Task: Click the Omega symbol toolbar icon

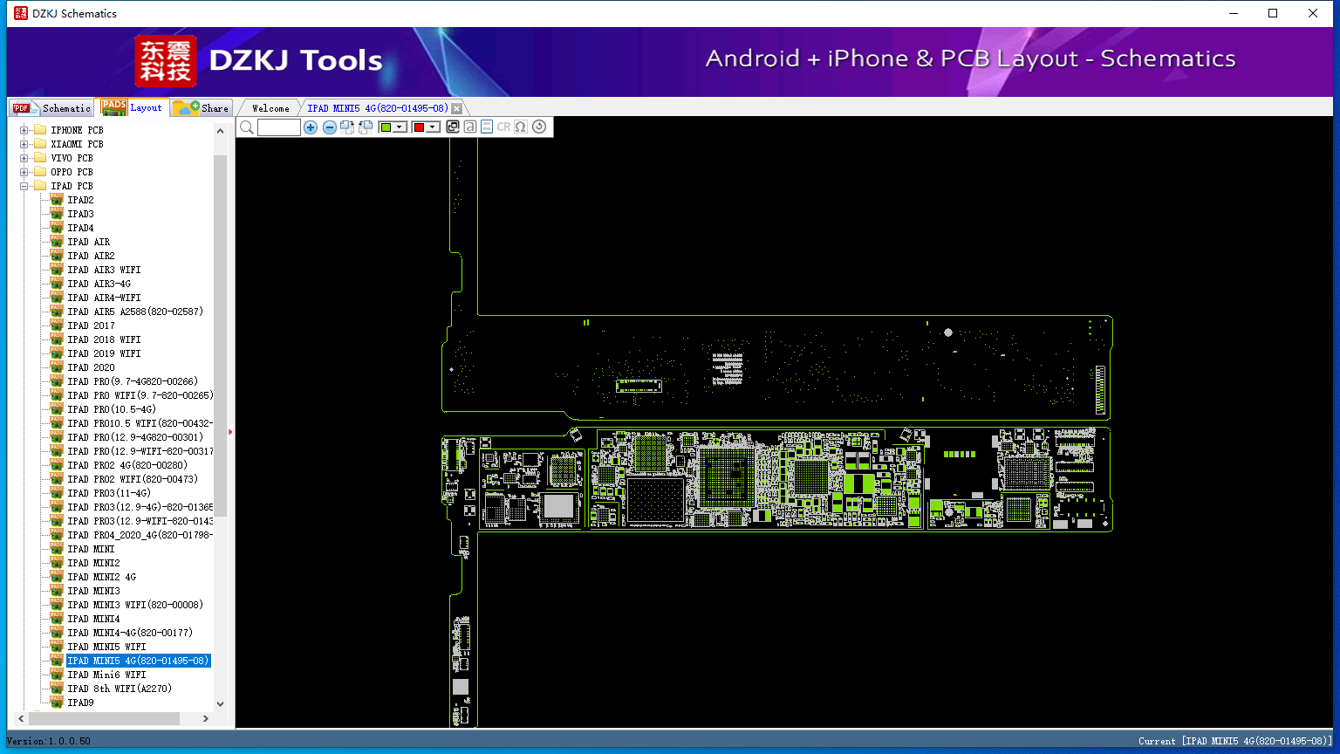Action: click(521, 127)
